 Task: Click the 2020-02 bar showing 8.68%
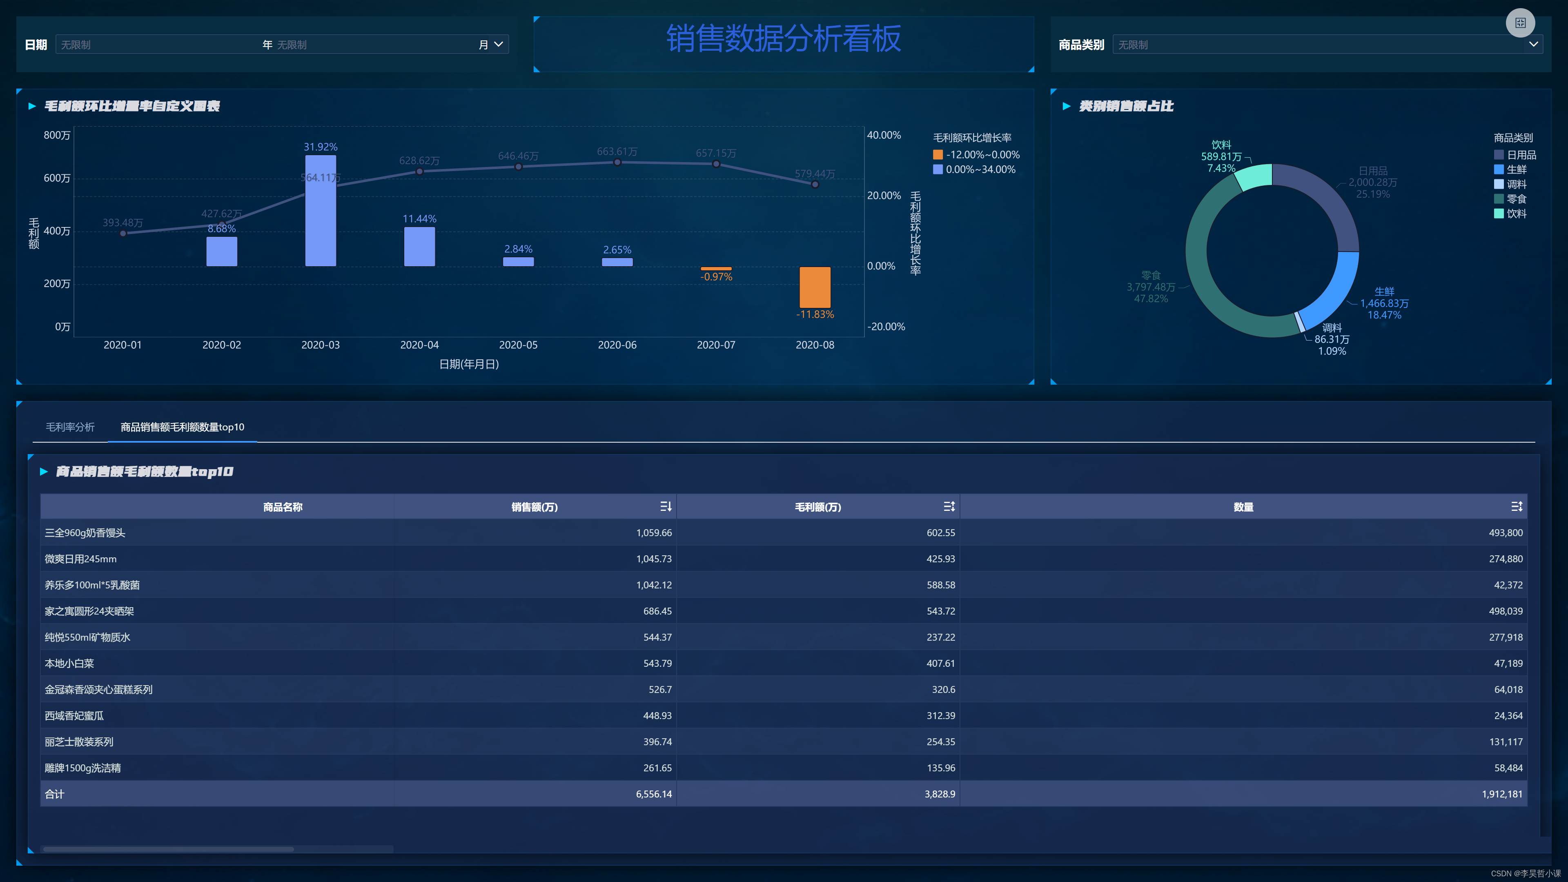pyautogui.click(x=222, y=252)
